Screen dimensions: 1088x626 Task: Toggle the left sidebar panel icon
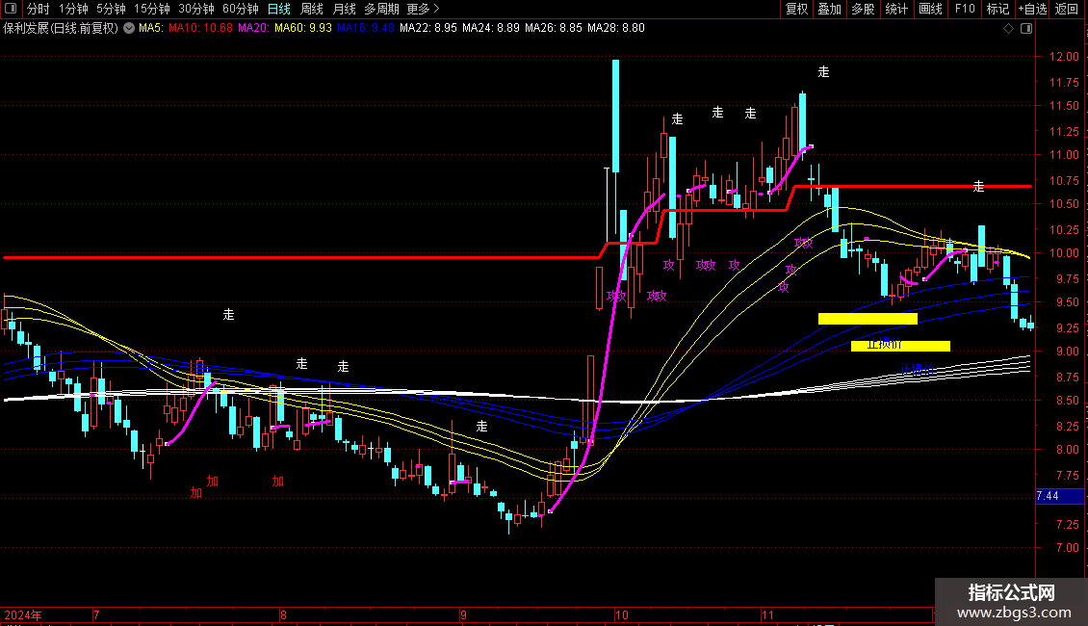pyautogui.click(x=11, y=9)
